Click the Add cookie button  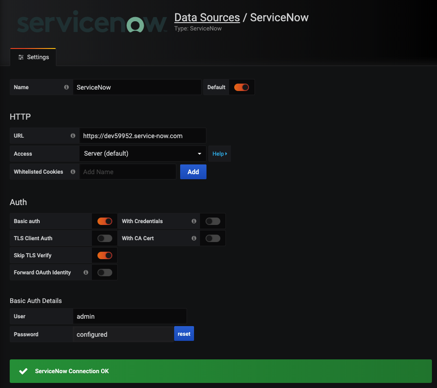pos(193,172)
